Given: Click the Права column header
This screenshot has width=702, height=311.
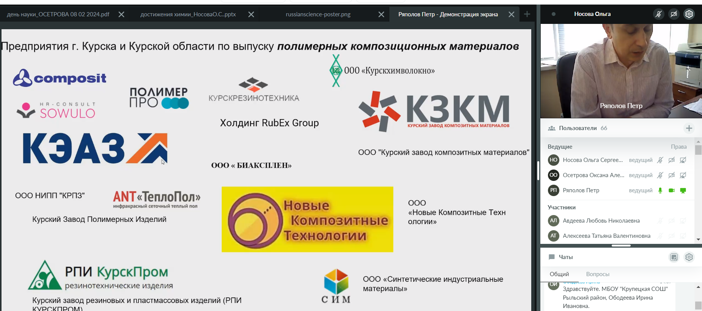Looking at the screenshot, I should (678, 147).
